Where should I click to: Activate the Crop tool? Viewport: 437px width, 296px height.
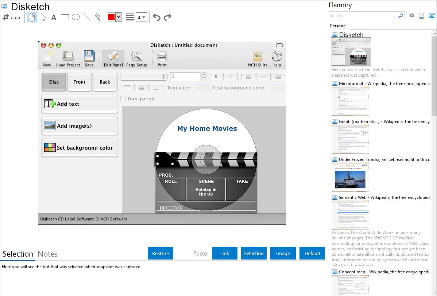[11, 17]
